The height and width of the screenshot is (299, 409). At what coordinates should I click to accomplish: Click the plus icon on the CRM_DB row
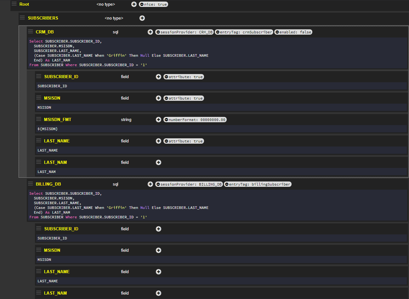click(150, 32)
